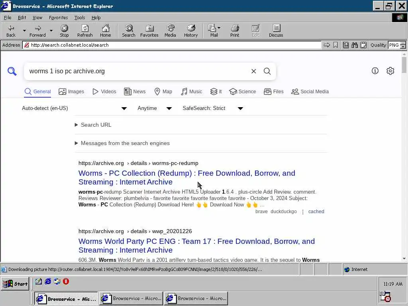This screenshot has height=306, width=408.
Task: Click the Start button
Action: click(x=15, y=284)
